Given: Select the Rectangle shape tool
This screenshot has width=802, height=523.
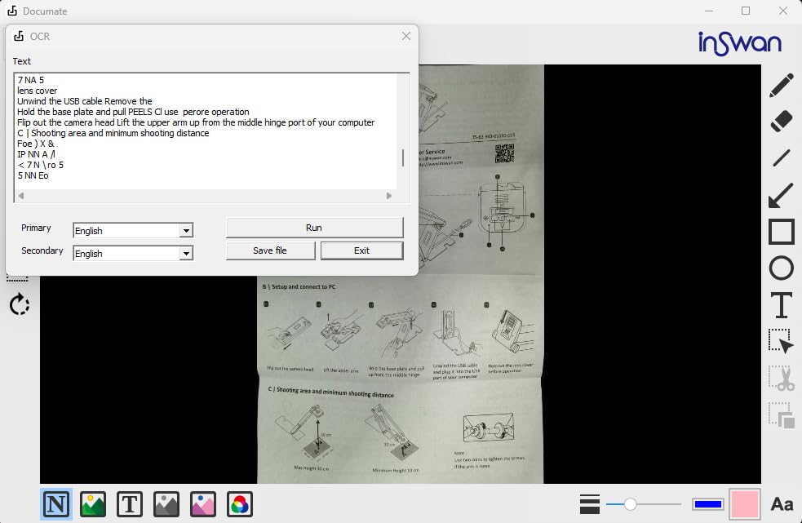Looking at the screenshot, I should [x=781, y=232].
